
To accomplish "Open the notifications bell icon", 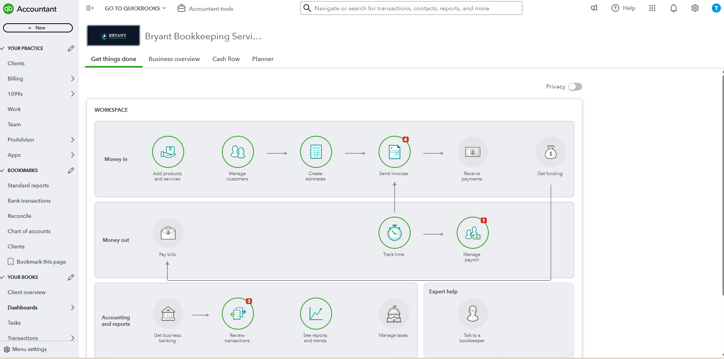I will 673,8.
